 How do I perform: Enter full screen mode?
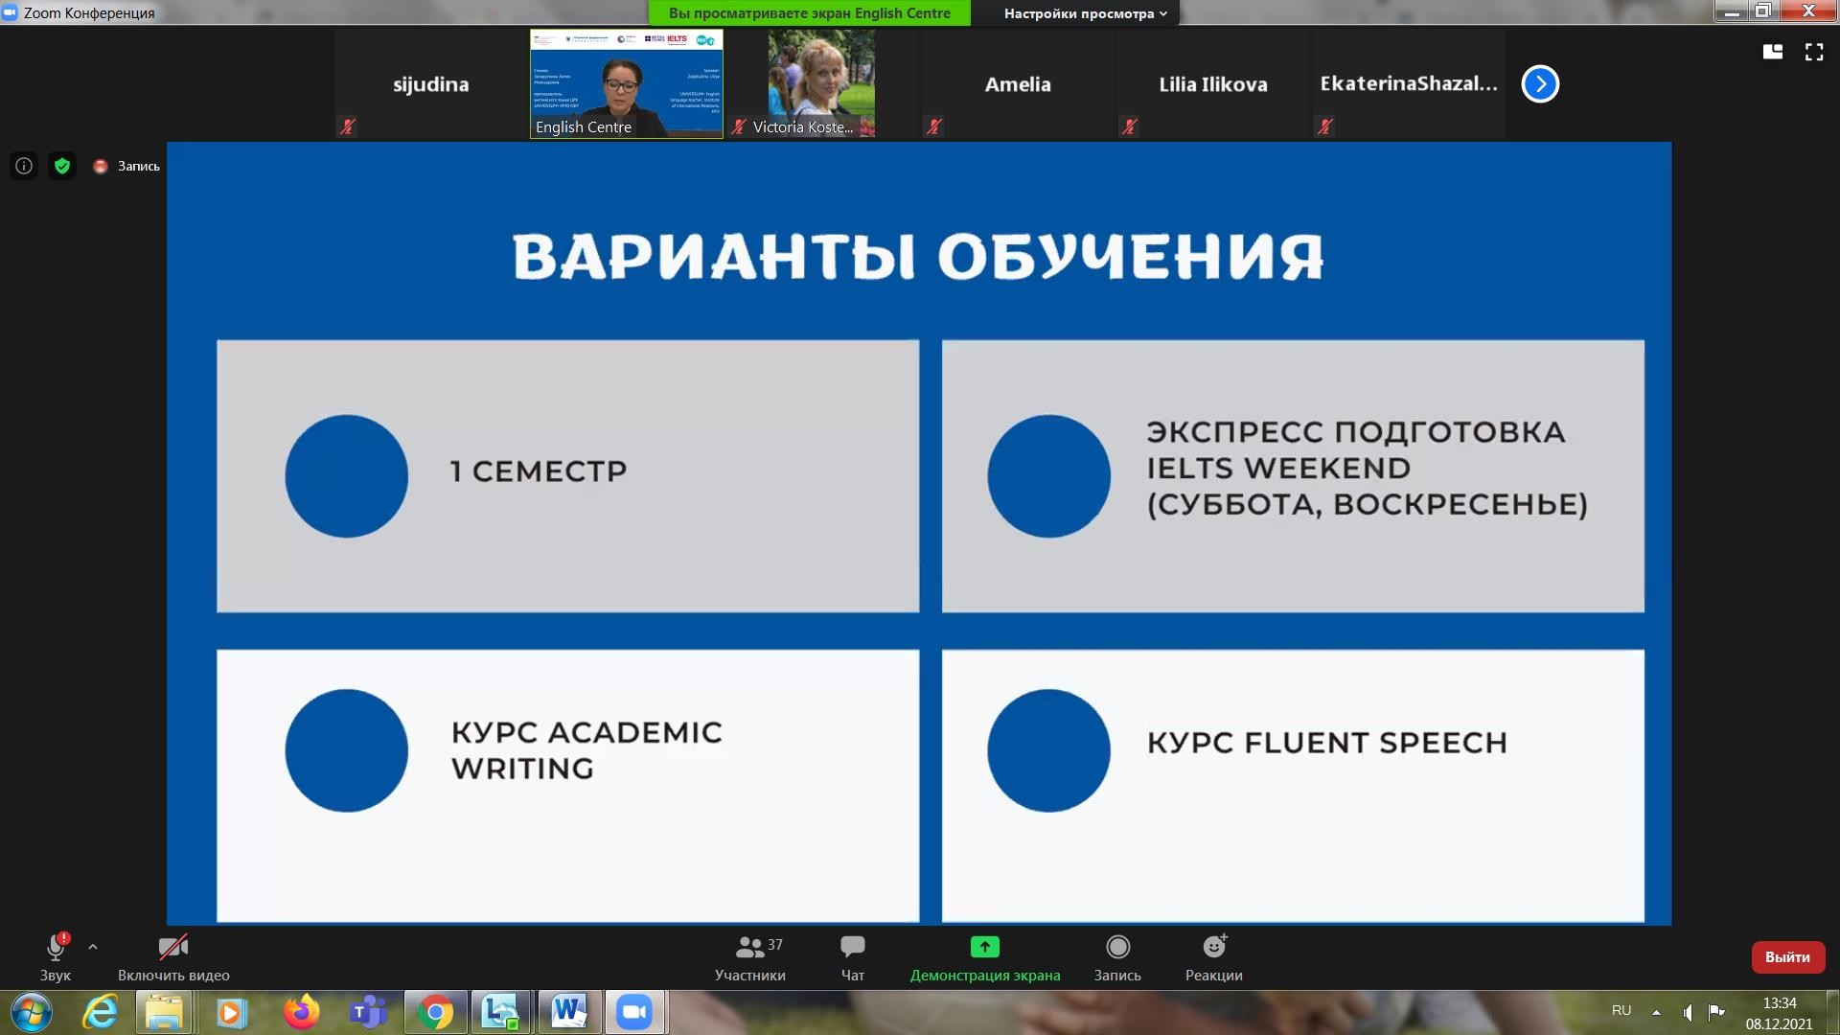click(1813, 52)
